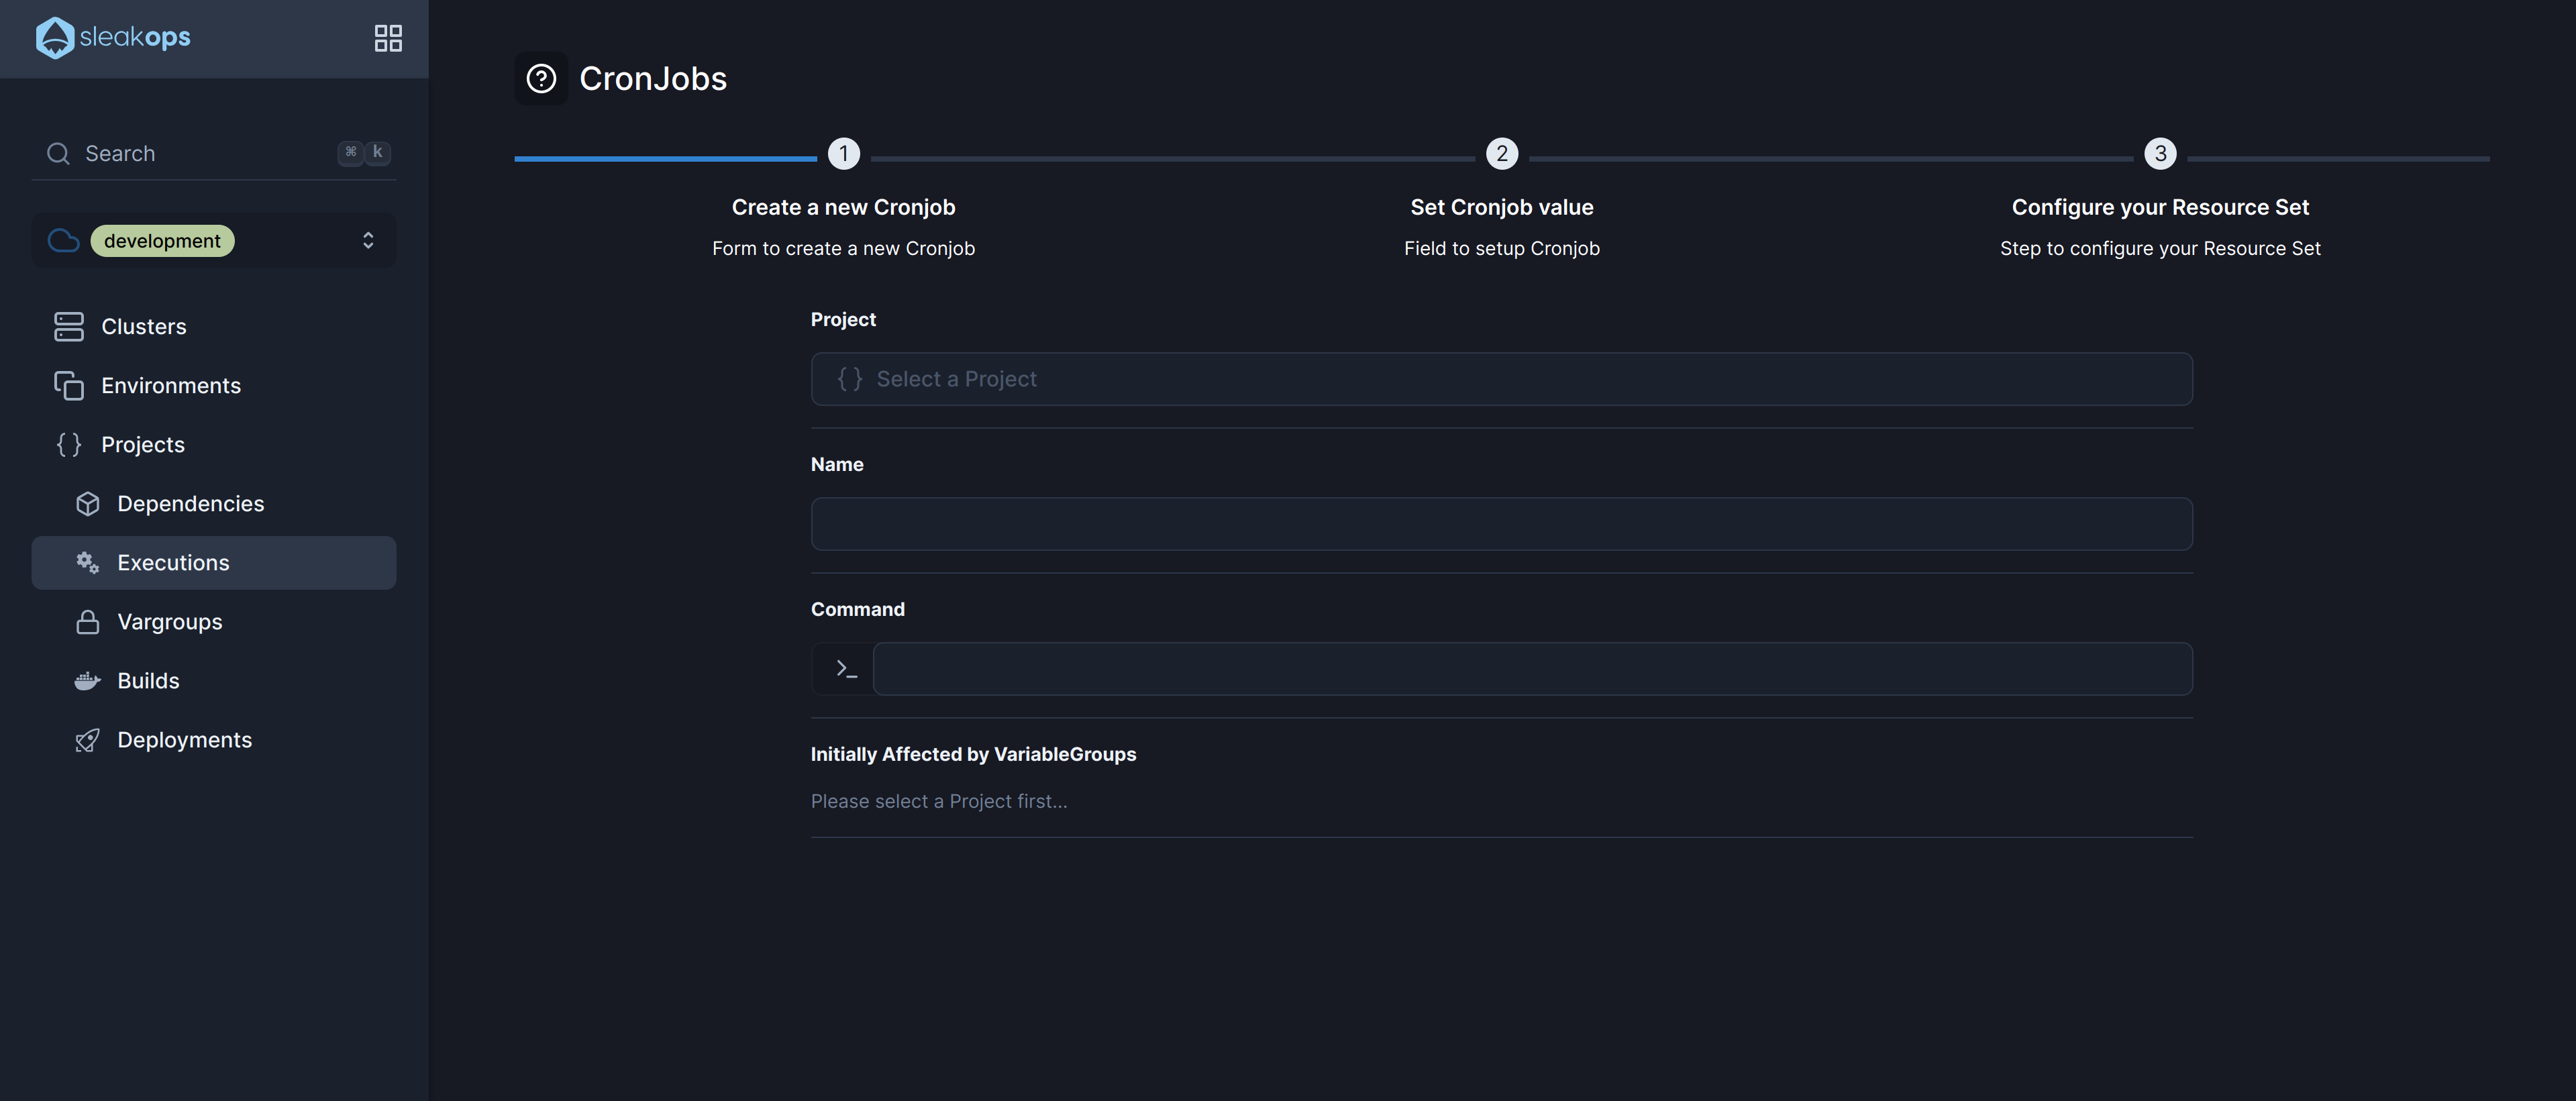Click the Vargroups lock icon
The height and width of the screenshot is (1101, 2576).
[88, 622]
